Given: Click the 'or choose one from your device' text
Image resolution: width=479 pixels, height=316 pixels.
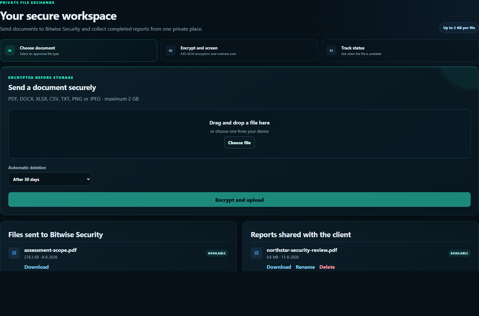Looking at the screenshot, I should [240, 131].
